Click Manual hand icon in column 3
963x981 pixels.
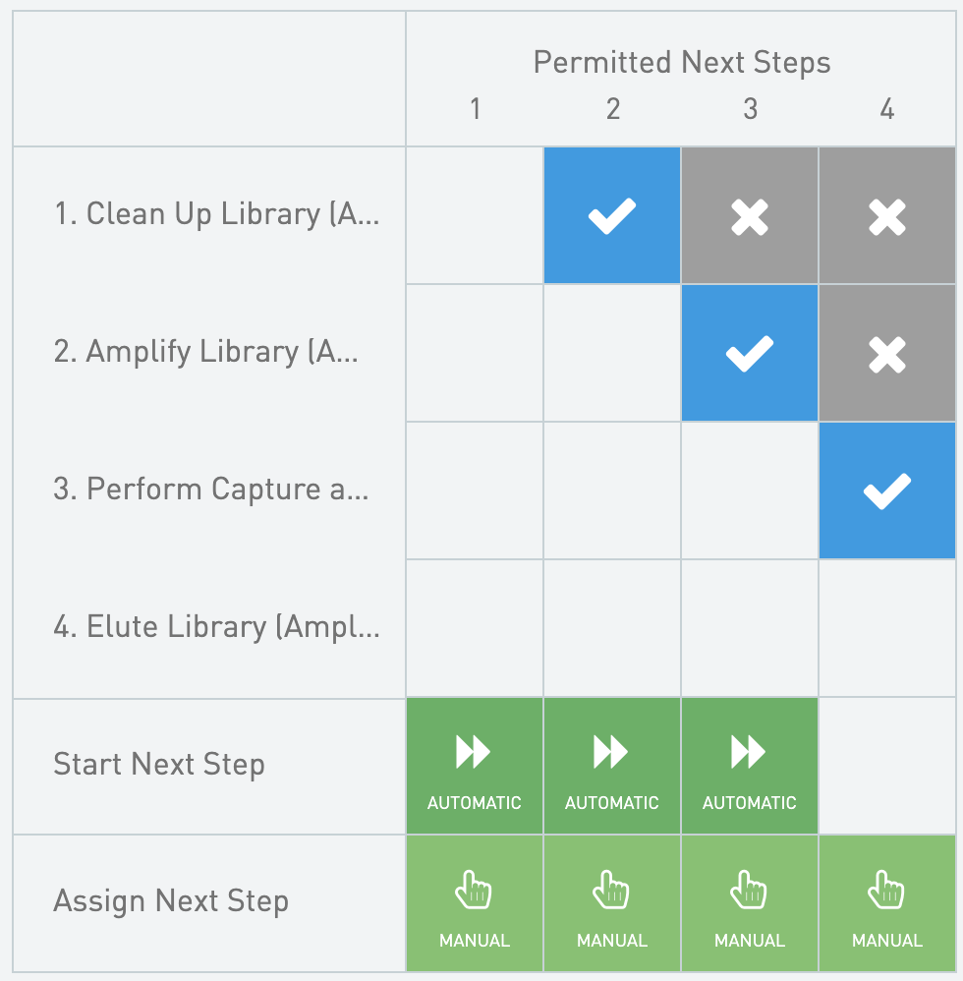click(749, 893)
